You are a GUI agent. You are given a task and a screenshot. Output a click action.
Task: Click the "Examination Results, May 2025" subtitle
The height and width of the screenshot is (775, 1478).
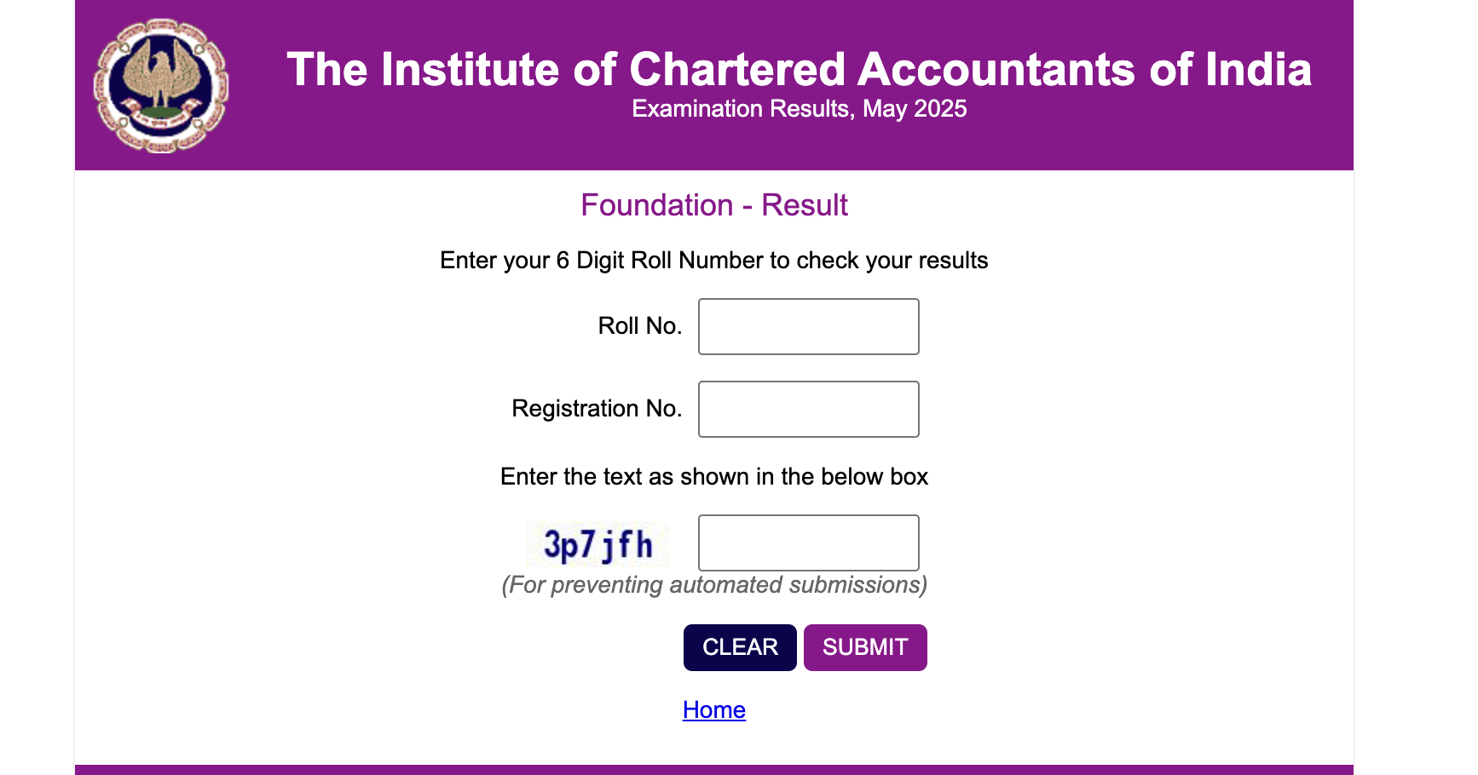tap(799, 109)
